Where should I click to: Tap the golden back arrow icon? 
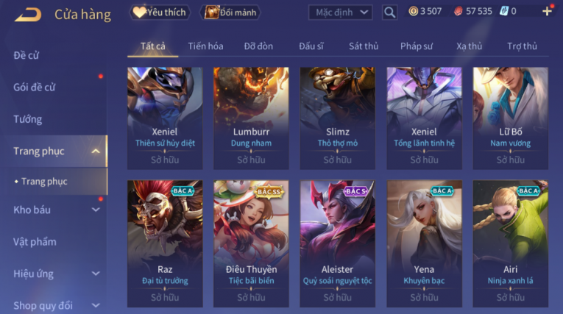point(28,15)
